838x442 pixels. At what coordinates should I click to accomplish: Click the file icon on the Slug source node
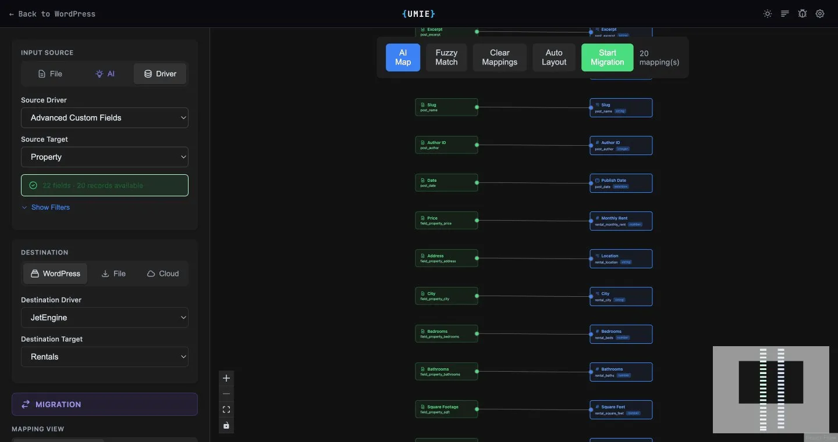coord(423,105)
